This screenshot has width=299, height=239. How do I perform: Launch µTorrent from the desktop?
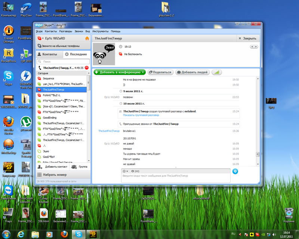click(26, 124)
